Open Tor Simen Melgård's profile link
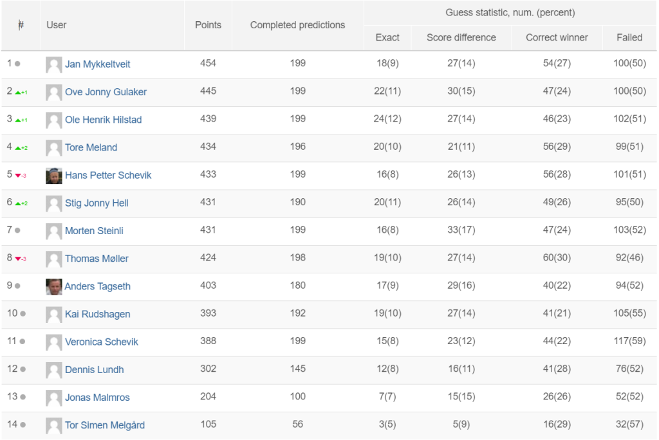This screenshot has height=440, width=659. (x=104, y=425)
